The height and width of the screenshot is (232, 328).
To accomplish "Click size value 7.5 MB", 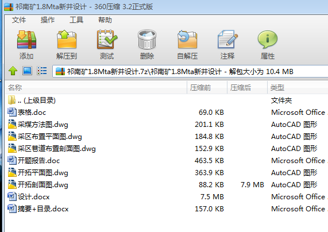I will (x=212, y=196).
